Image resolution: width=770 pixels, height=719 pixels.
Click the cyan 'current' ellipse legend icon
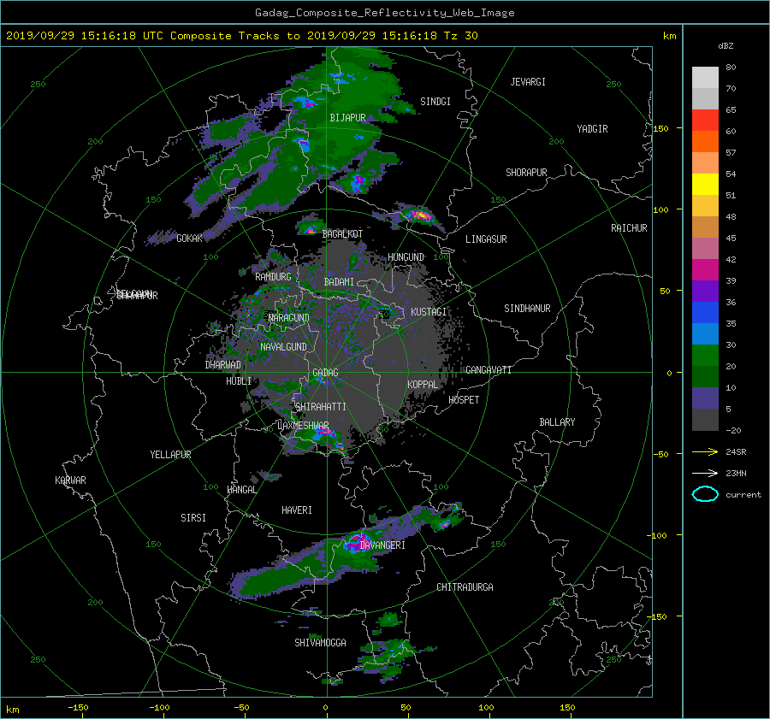[x=705, y=494]
